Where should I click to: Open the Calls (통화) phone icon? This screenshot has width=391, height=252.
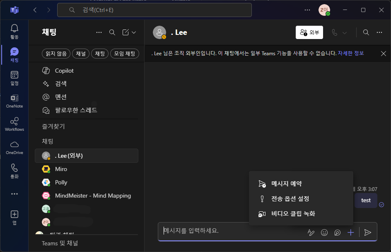click(14, 171)
